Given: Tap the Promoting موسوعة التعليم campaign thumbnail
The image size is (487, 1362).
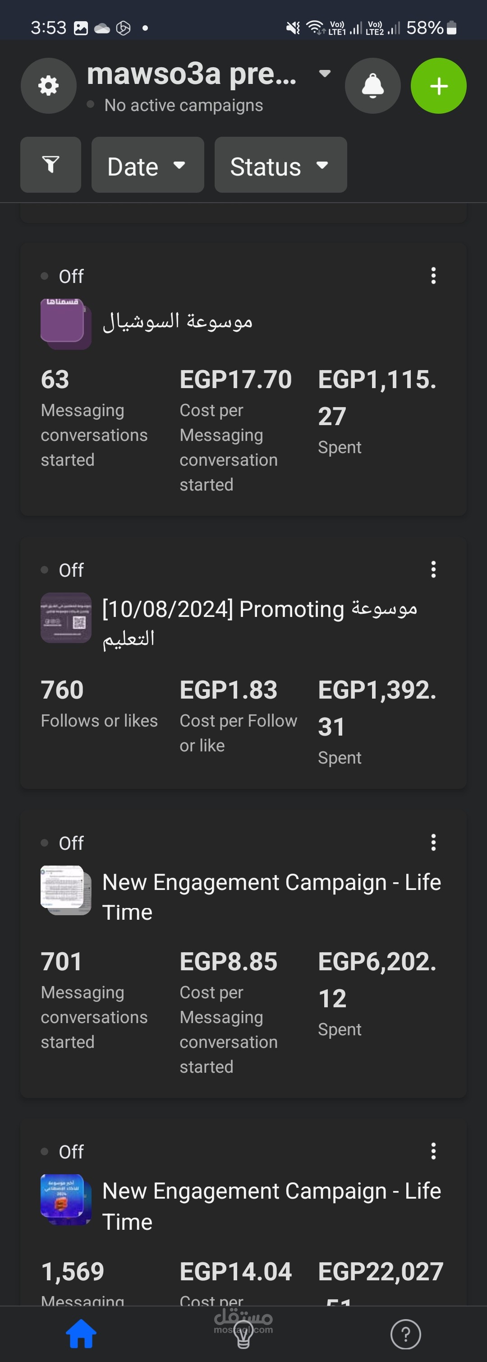Looking at the screenshot, I should tap(65, 617).
